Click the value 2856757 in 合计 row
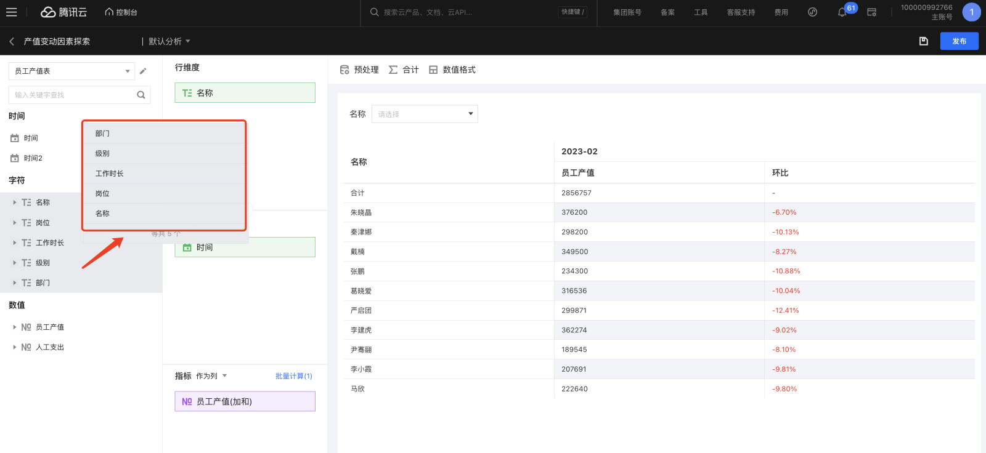This screenshot has width=986, height=453. pos(576,193)
